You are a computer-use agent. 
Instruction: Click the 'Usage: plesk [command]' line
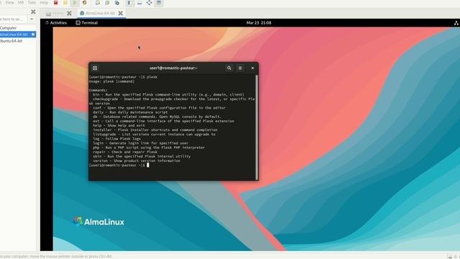point(112,81)
